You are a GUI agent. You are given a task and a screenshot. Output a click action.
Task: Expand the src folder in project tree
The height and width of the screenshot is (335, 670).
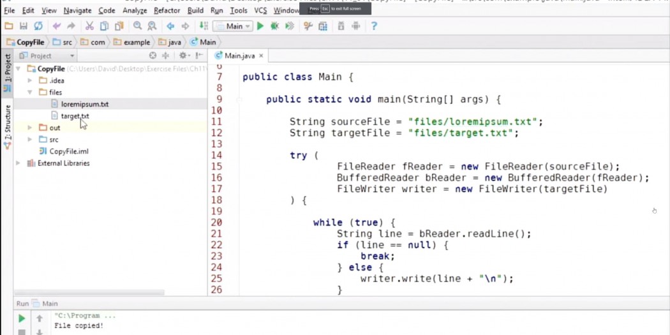(30, 139)
